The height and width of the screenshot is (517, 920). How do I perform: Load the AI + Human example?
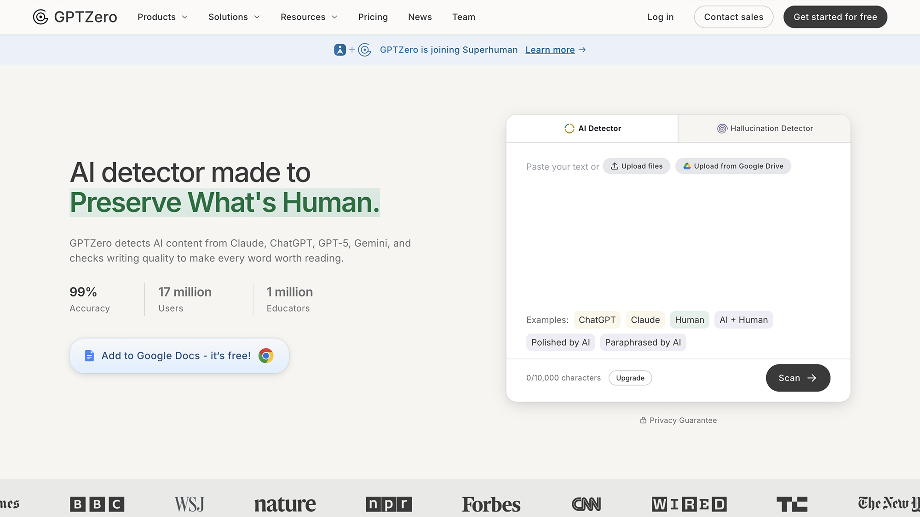click(744, 320)
